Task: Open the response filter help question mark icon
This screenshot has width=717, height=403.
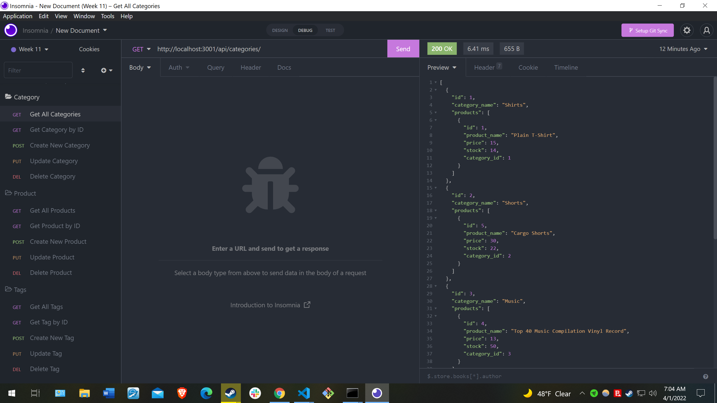Action: [706, 376]
